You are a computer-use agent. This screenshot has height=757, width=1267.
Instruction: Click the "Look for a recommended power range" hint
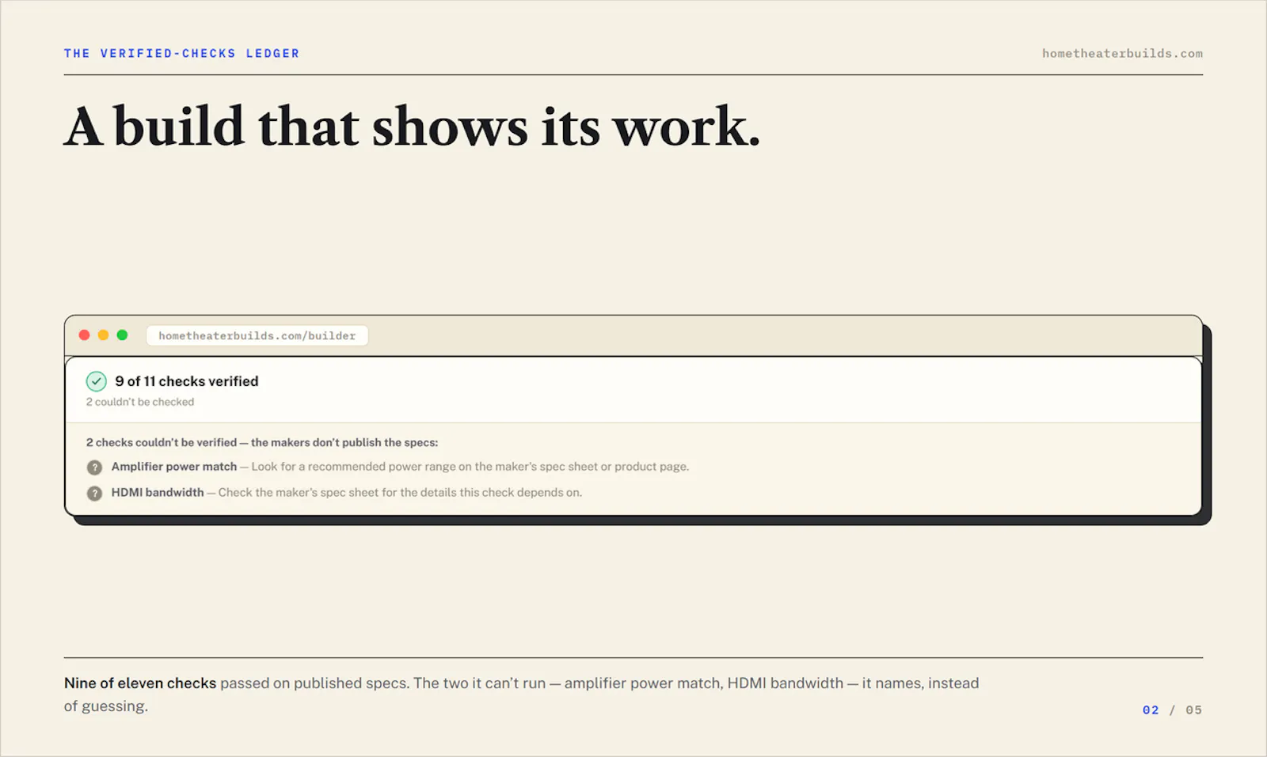pyautogui.click(x=470, y=467)
